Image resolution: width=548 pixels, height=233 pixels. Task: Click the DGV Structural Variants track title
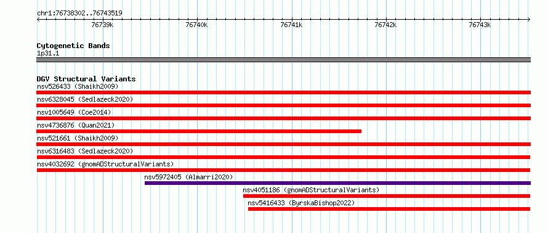click(86, 79)
